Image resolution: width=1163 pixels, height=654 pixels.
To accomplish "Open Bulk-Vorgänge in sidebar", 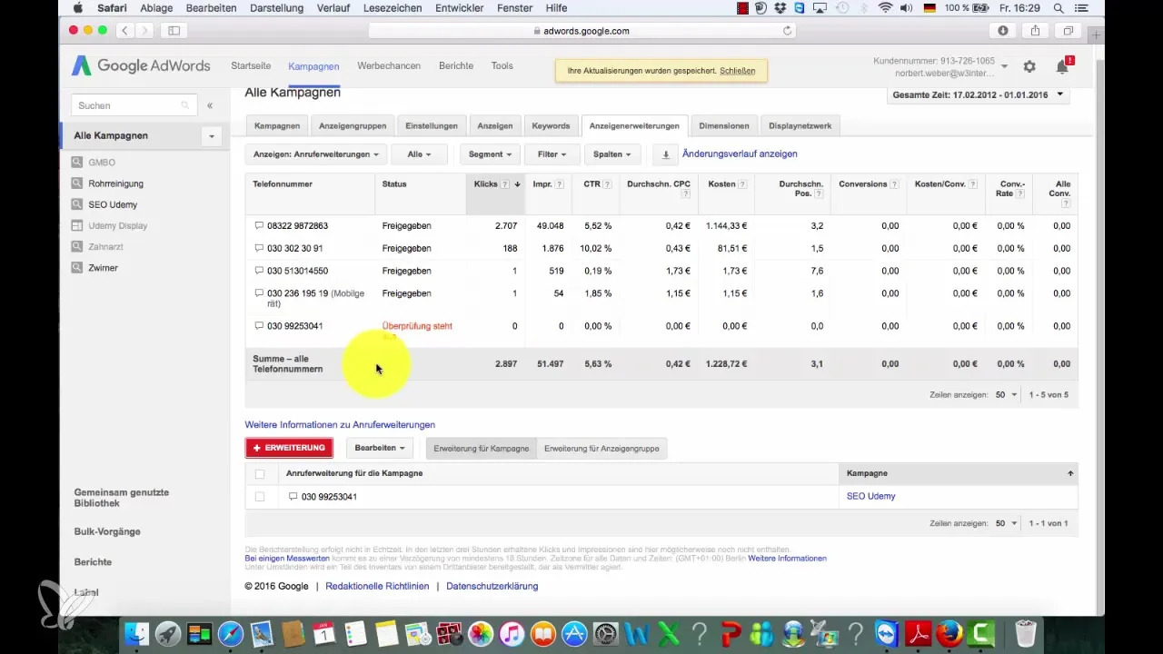I will [107, 532].
